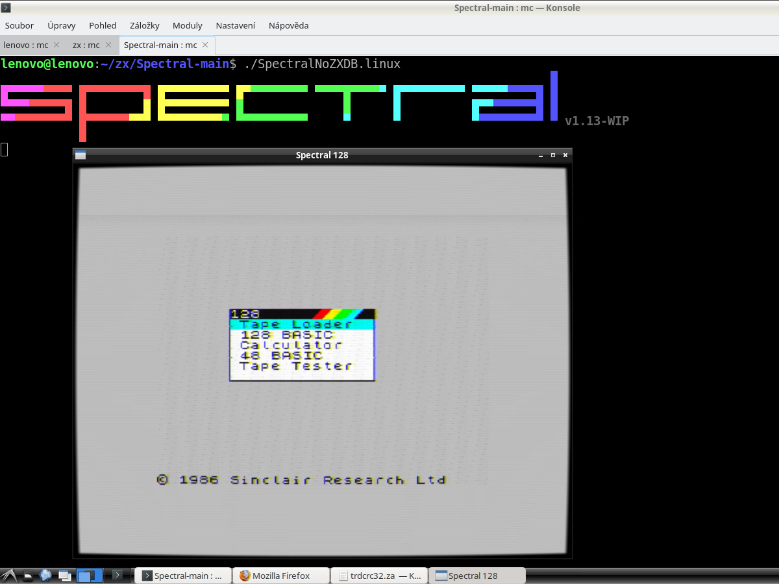This screenshot has height=584, width=779.
Task: Click the v1.13-WIP version text
Action: (597, 121)
